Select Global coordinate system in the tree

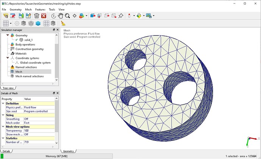(35, 63)
